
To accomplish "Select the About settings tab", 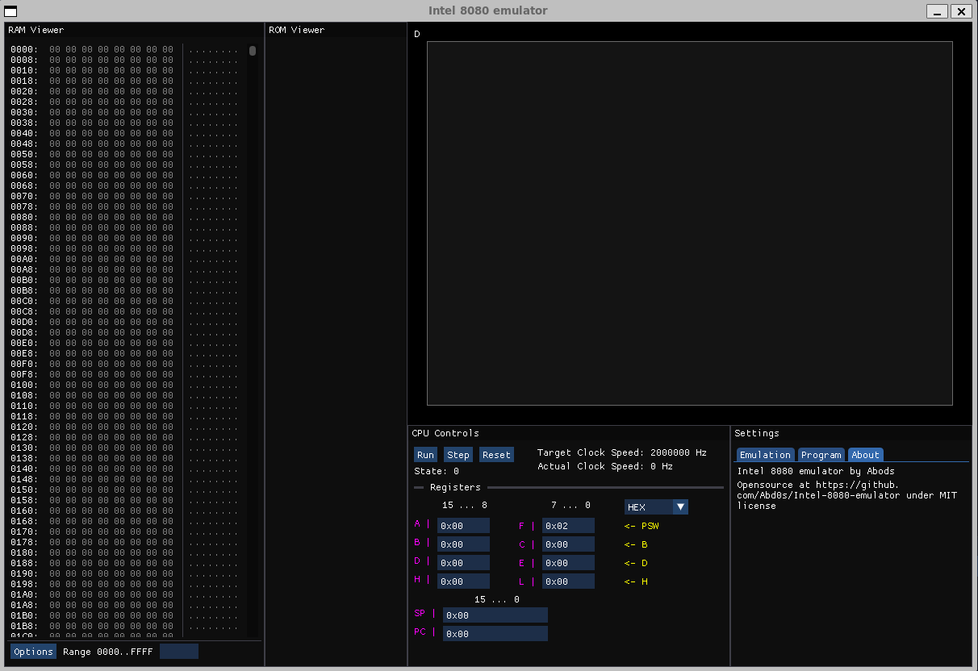I will click(865, 455).
